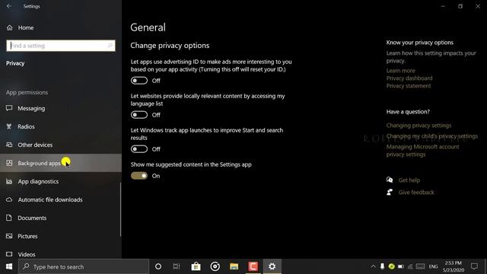
Task: Show hidden system tray icons
Action: tap(374, 266)
